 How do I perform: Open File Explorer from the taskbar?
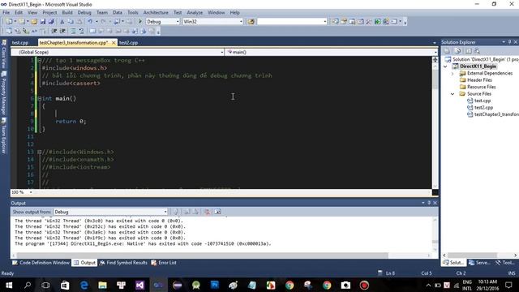point(103,285)
